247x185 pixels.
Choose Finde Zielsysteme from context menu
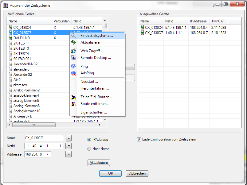pos(97,36)
